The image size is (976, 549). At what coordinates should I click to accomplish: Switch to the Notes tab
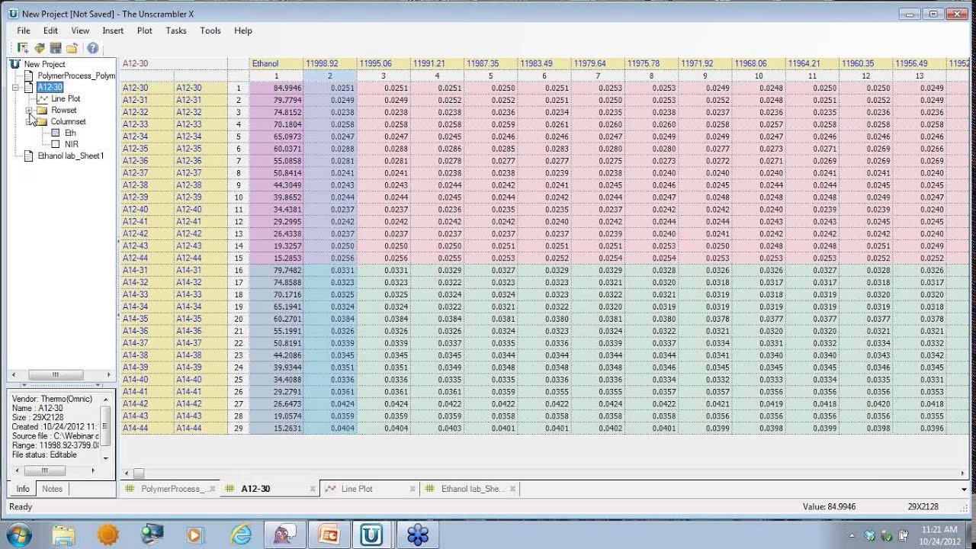(52, 489)
